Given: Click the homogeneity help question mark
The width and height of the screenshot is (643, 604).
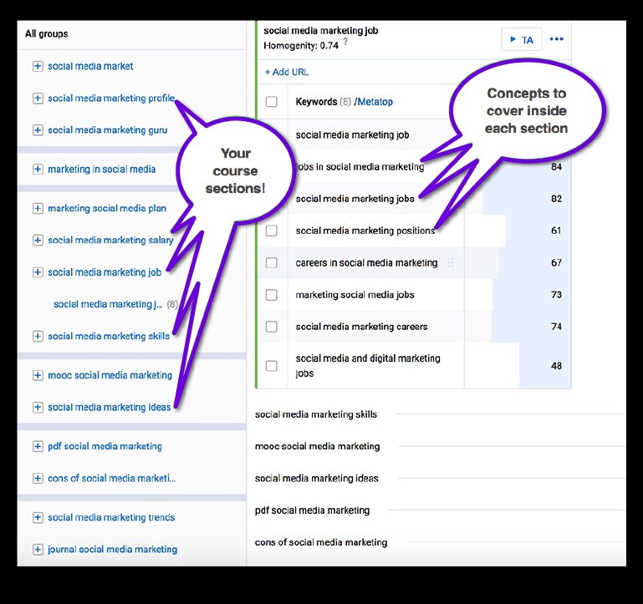Looking at the screenshot, I should pyautogui.click(x=345, y=42).
